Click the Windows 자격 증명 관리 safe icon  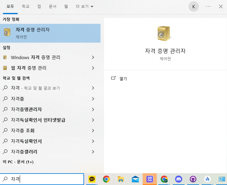click(5, 57)
